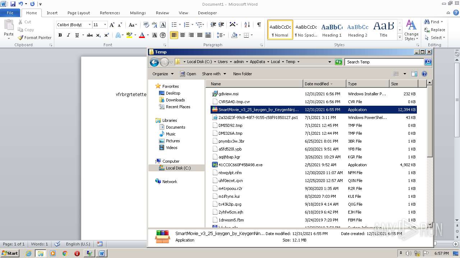
Task: Select Center alignment
Action: pyautogui.click(x=183, y=35)
